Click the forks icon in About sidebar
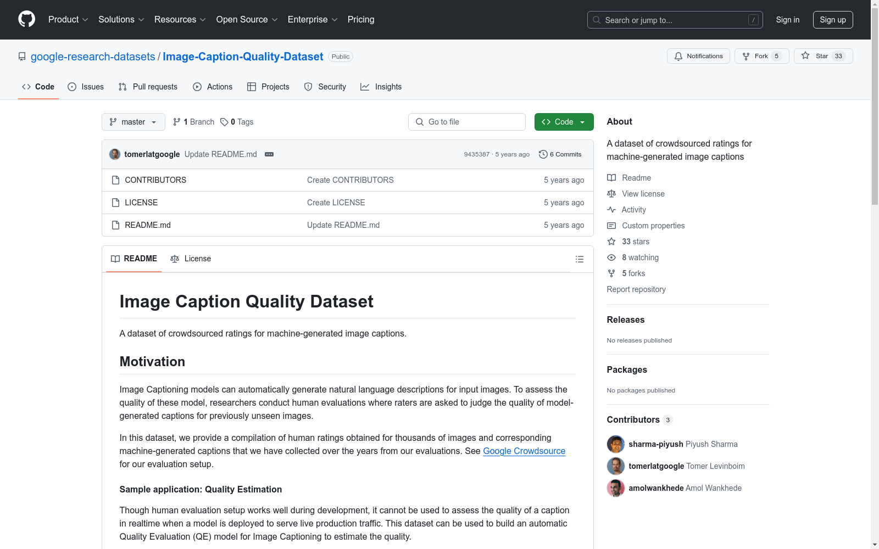 [611, 273]
